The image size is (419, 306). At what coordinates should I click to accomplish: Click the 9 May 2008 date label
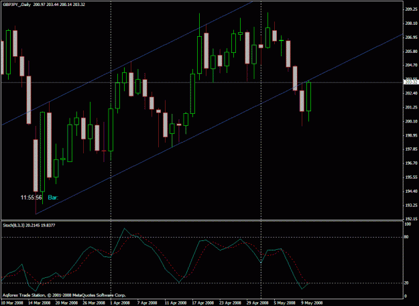pos(312,303)
